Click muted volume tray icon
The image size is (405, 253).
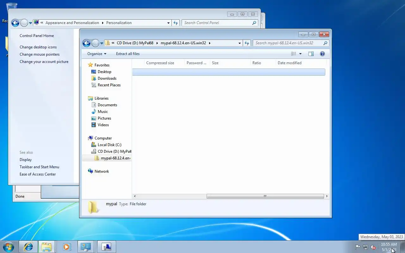pos(373,247)
